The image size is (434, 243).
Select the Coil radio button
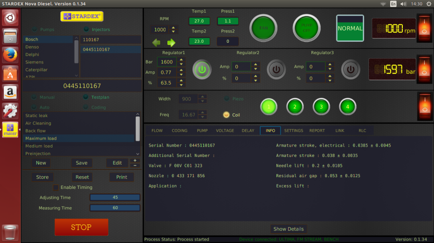click(226, 115)
